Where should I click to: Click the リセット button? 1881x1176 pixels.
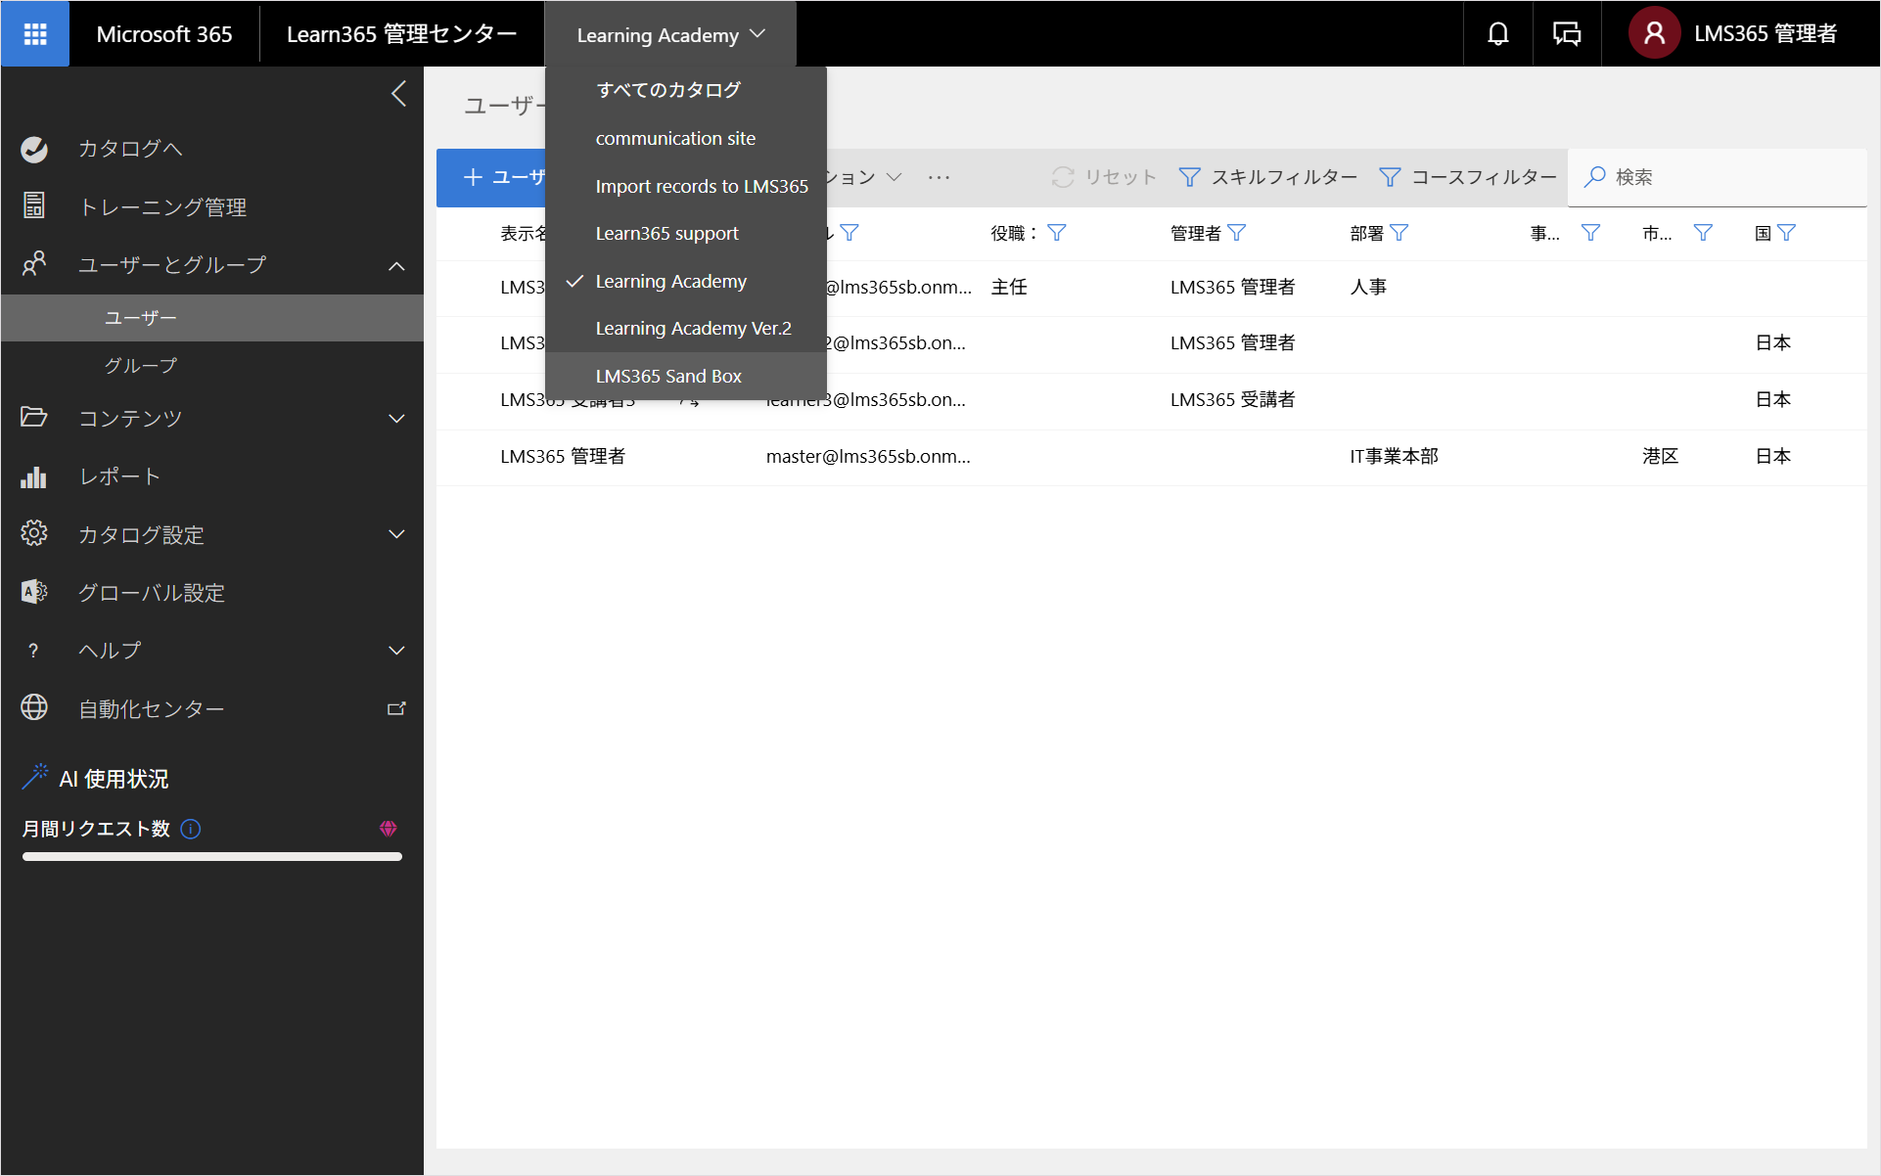(1104, 177)
